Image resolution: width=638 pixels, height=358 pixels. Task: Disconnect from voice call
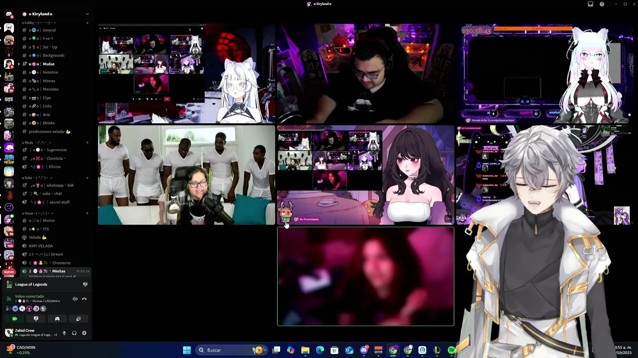tap(84, 299)
